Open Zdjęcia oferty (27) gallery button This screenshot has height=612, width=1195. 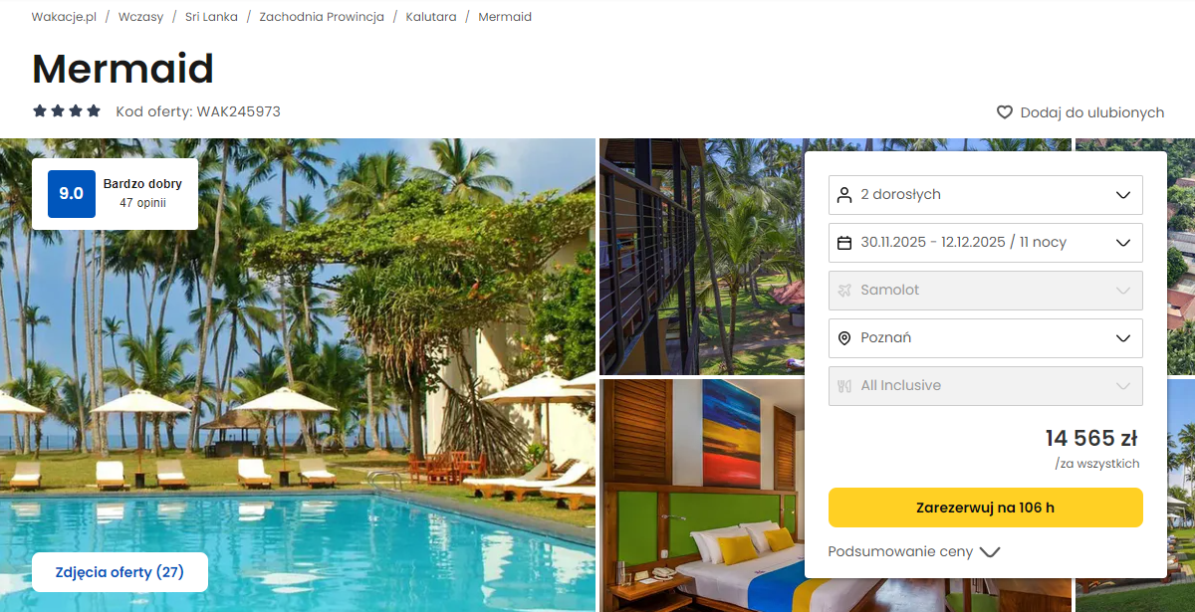[x=119, y=572]
